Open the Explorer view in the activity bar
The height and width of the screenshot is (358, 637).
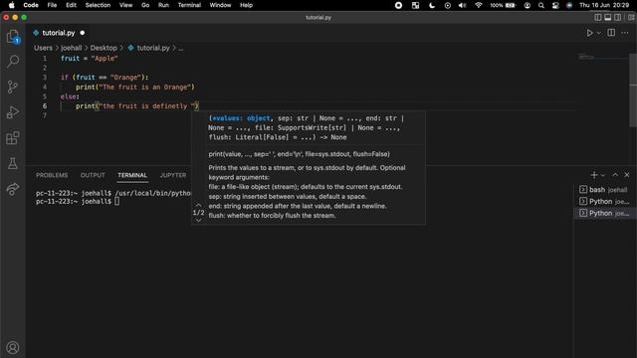point(13,37)
